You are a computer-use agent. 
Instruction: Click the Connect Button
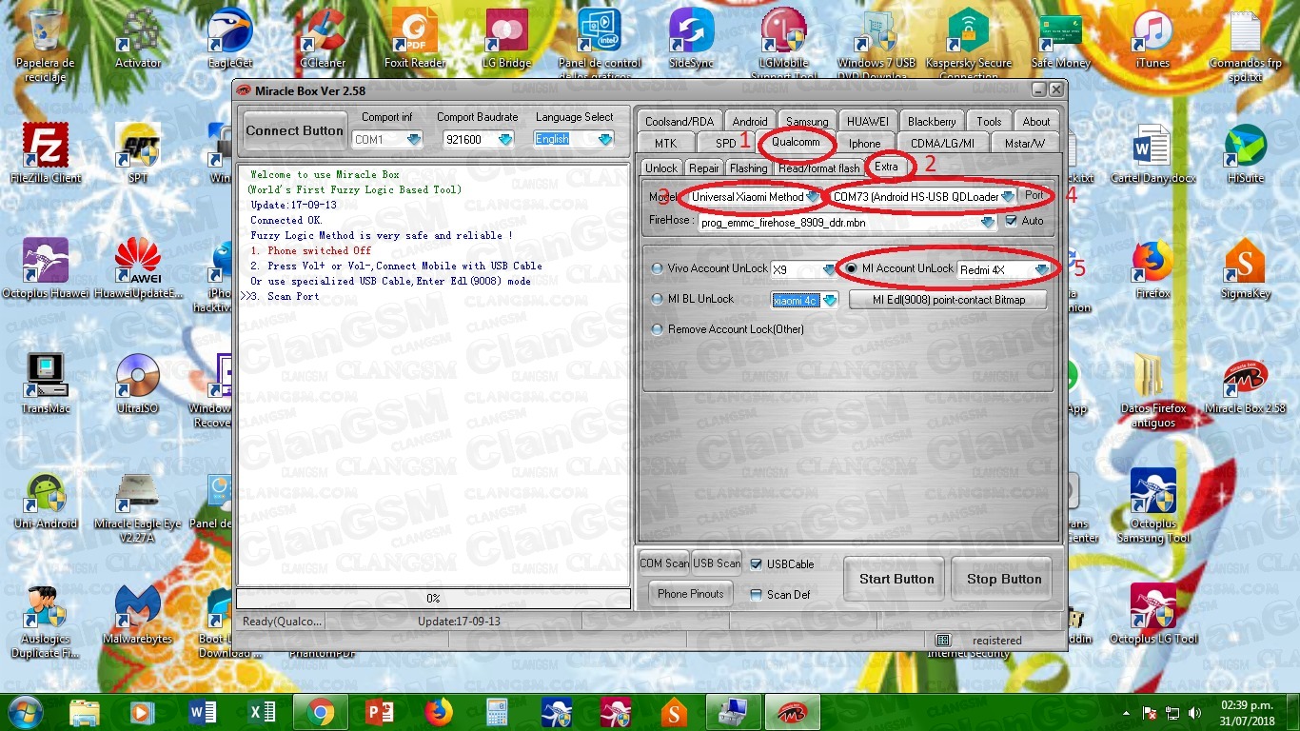[x=294, y=131]
